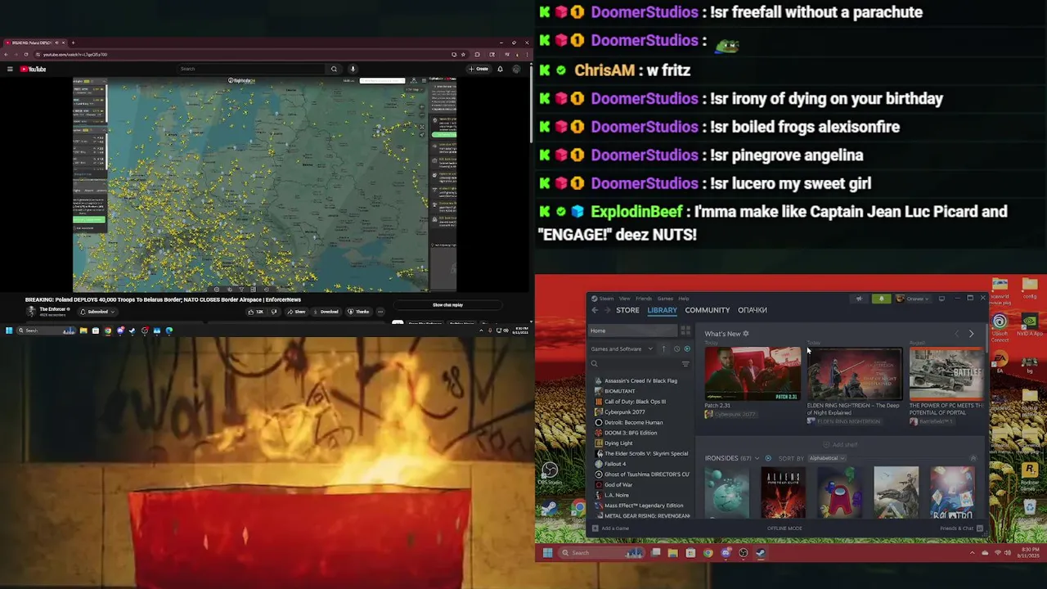Switch to Steam COMMUNITY tab
Screen dimensions: 1047x589
(x=708, y=310)
